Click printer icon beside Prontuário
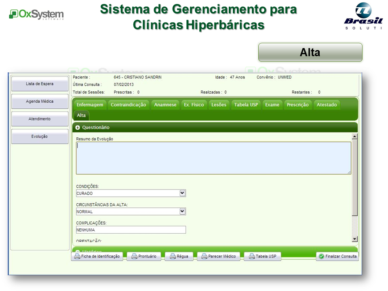 pyautogui.click(x=134, y=256)
